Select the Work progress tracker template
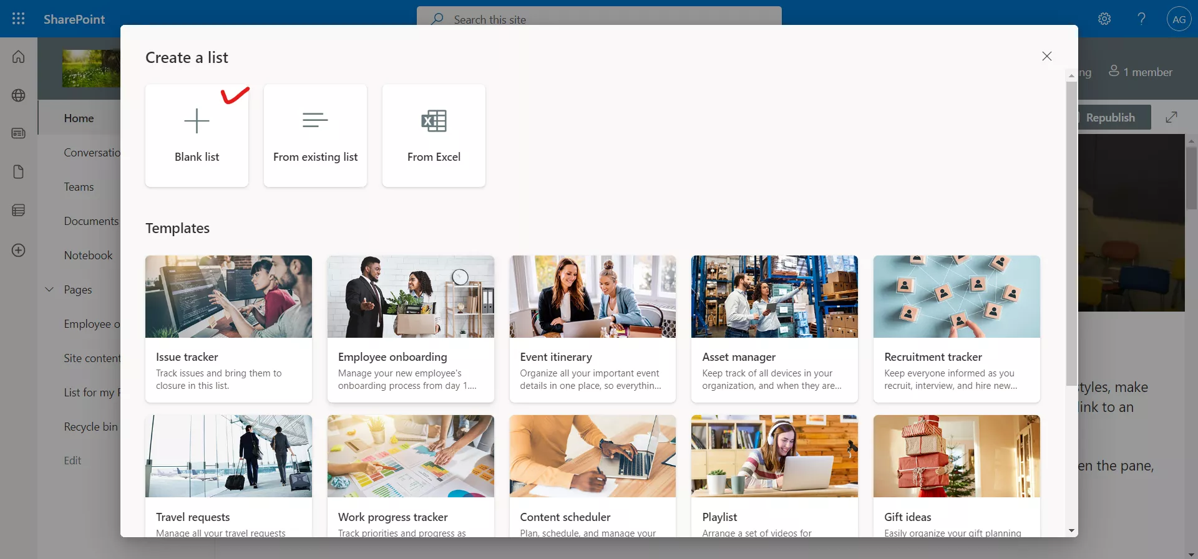1198x559 pixels. [411, 476]
